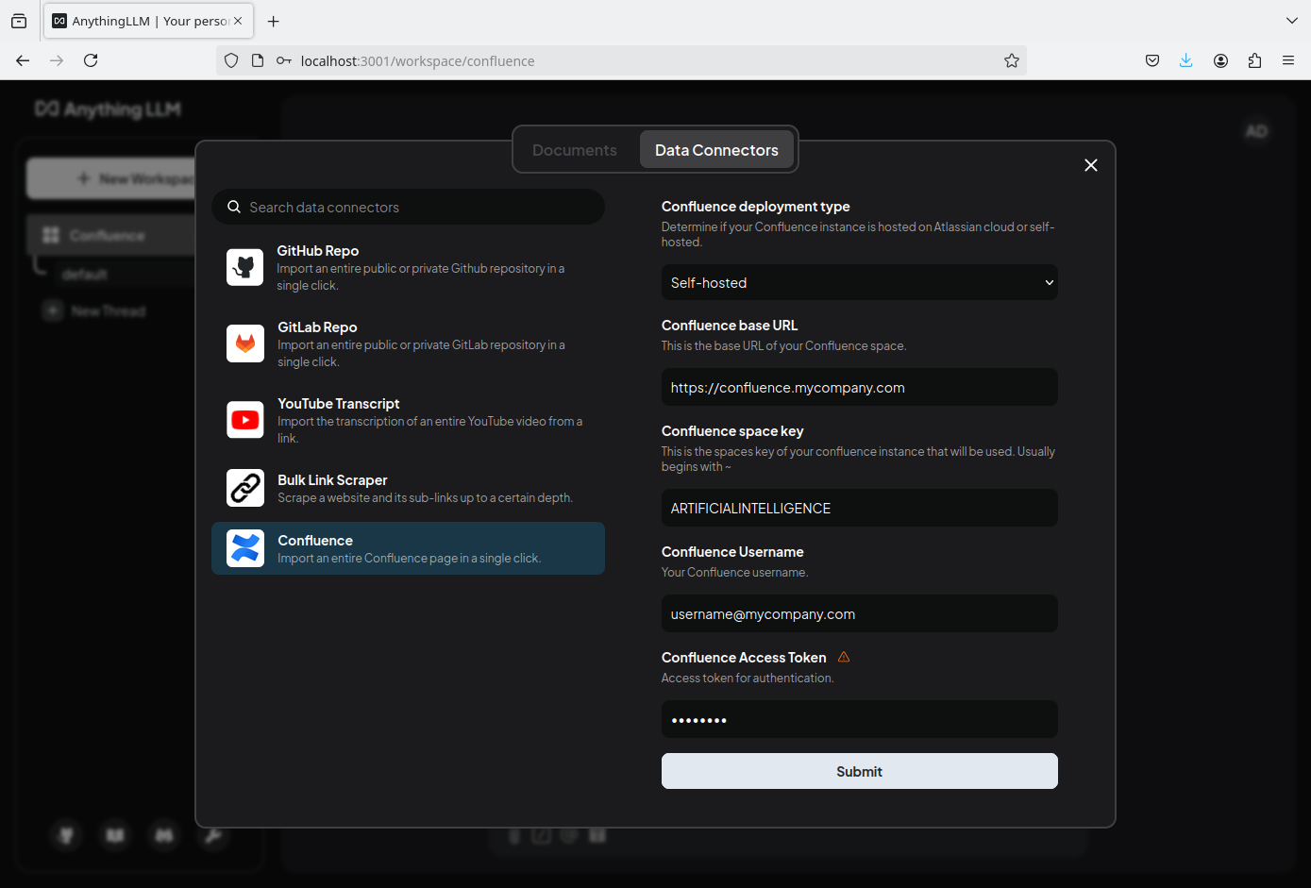Viewport: 1311px width, 888px height.
Task: Select the GitLab Repo connector title
Action: click(317, 327)
